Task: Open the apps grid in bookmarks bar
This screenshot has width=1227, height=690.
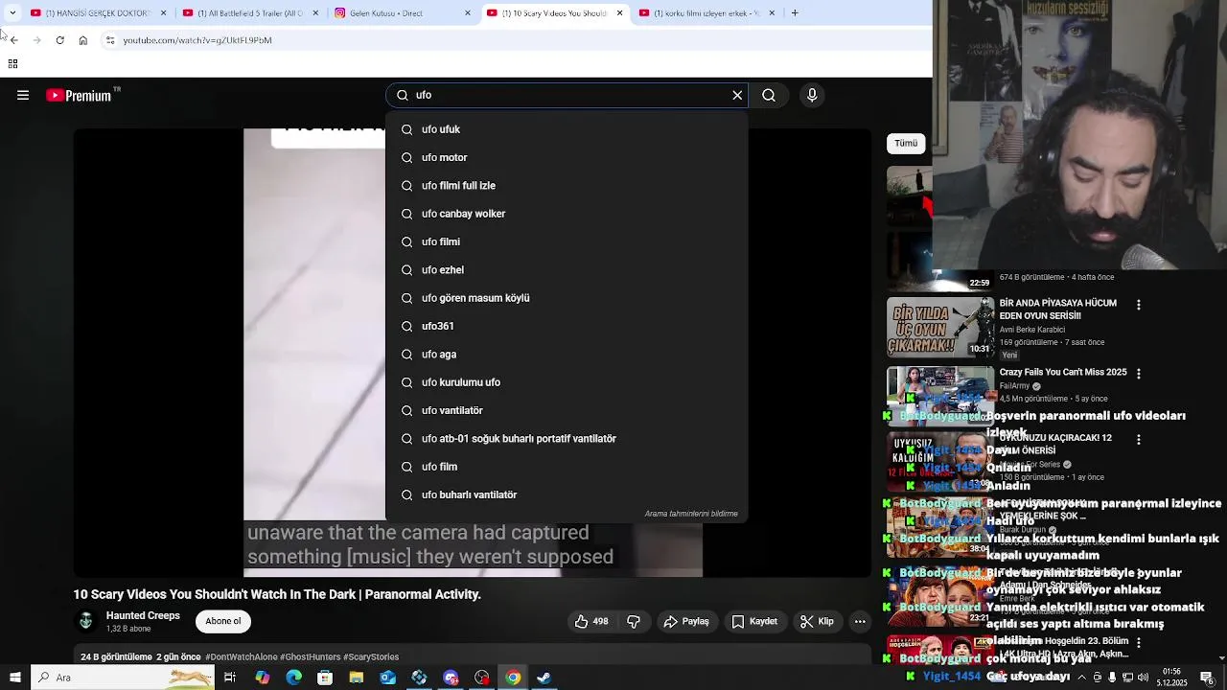Action: click(x=12, y=64)
